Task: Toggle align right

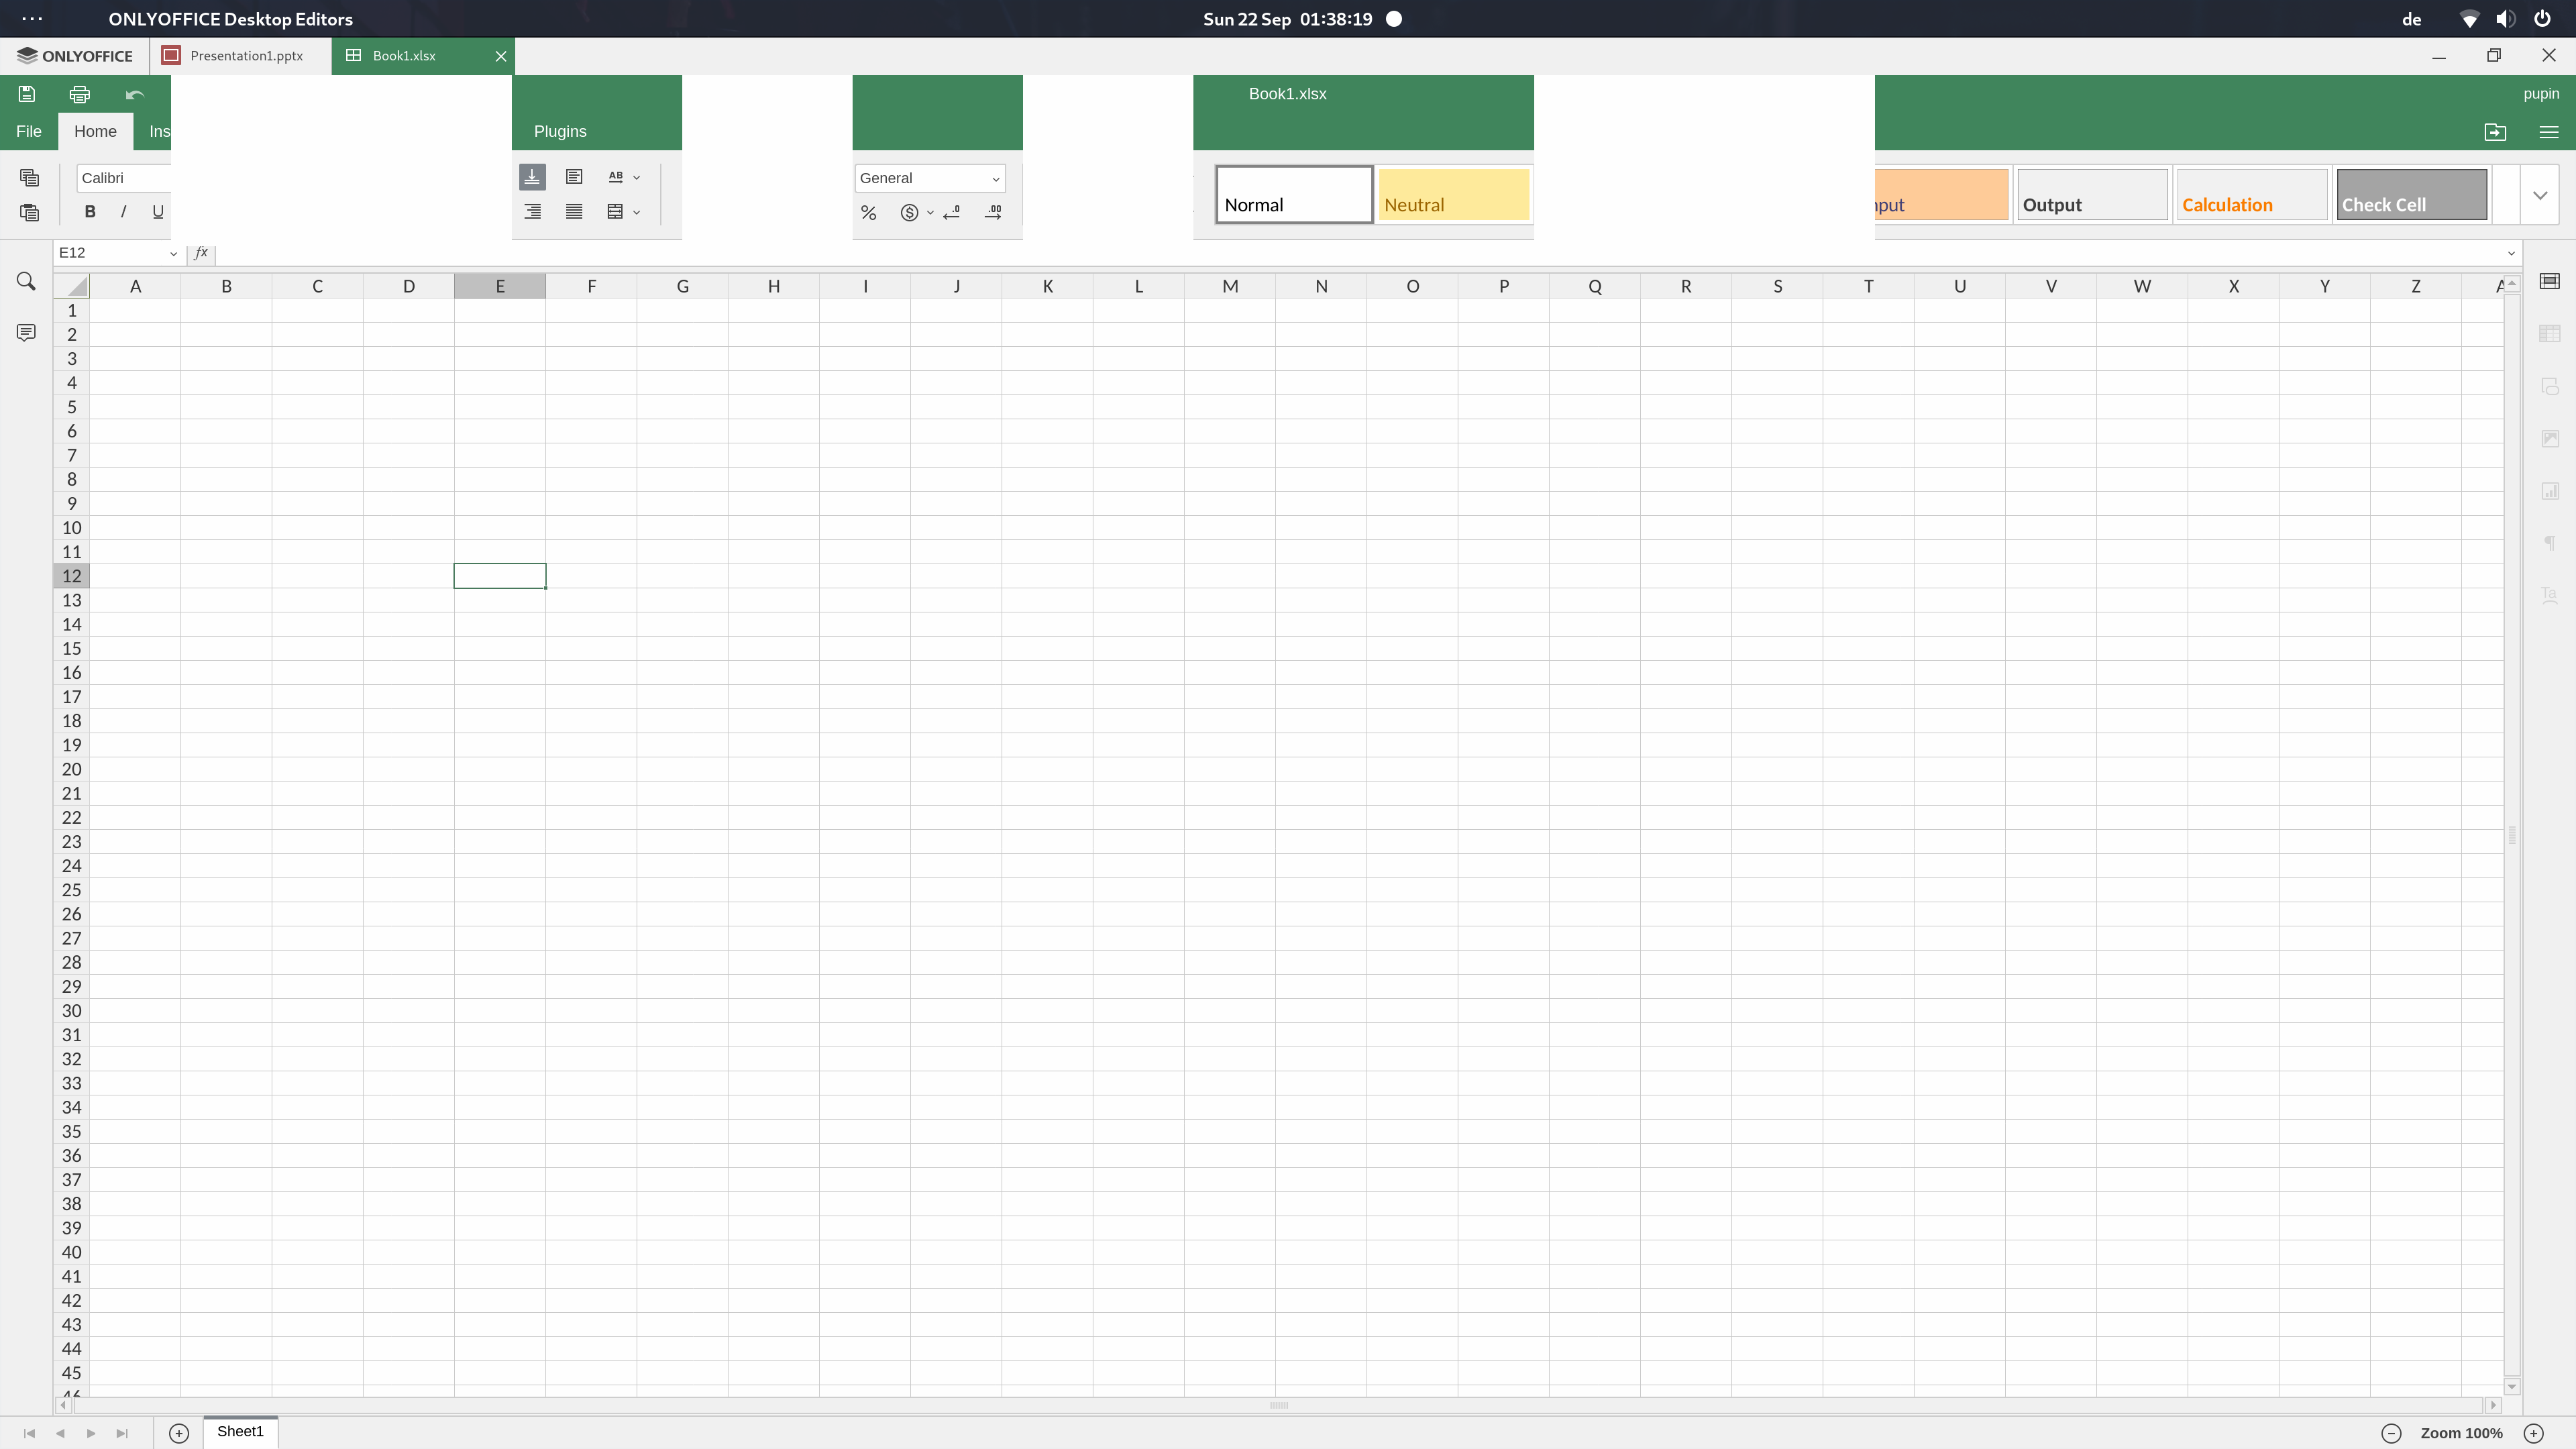Action: click(x=532, y=212)
